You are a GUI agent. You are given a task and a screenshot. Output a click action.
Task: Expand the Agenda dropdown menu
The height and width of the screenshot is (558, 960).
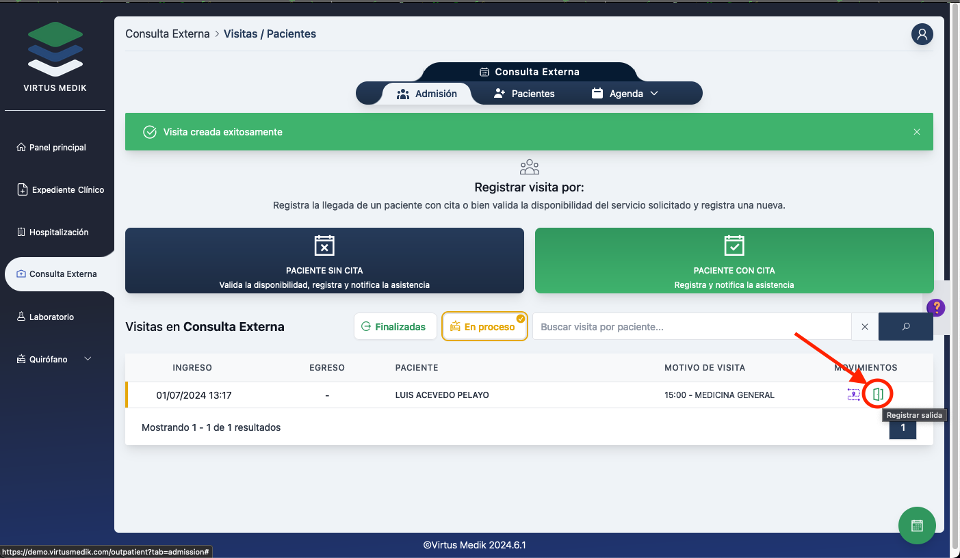click(x=625, y=94)
